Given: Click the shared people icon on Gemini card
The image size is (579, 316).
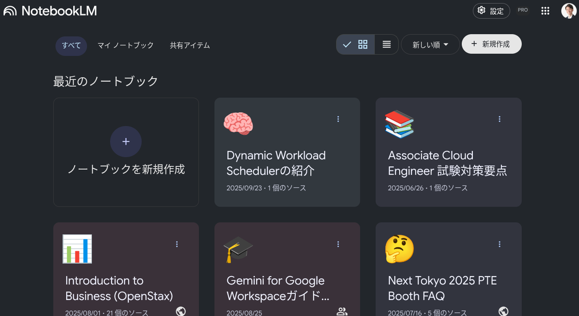Looking at the screenshot, I should point(342,312).
